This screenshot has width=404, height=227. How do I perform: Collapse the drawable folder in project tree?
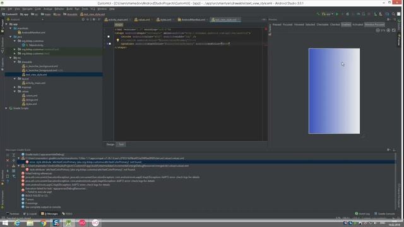15,62
